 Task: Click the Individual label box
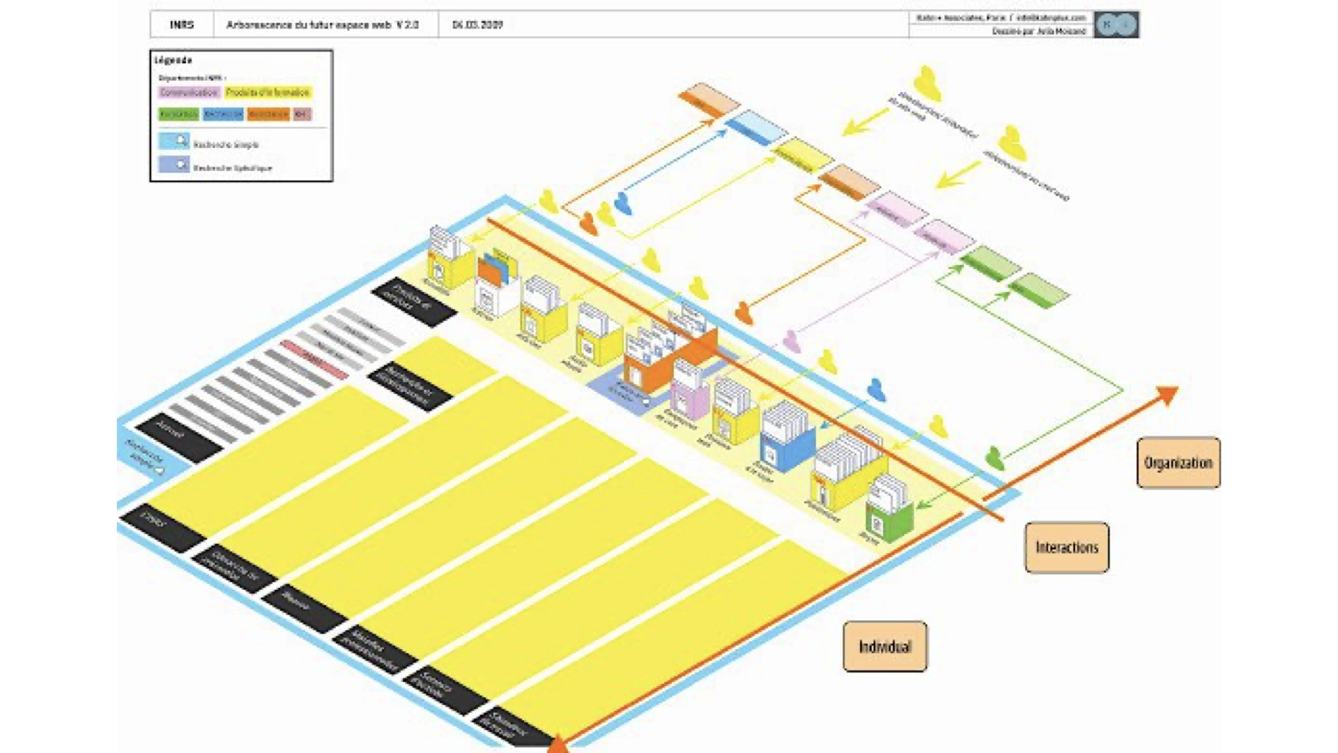click(884, 646)
